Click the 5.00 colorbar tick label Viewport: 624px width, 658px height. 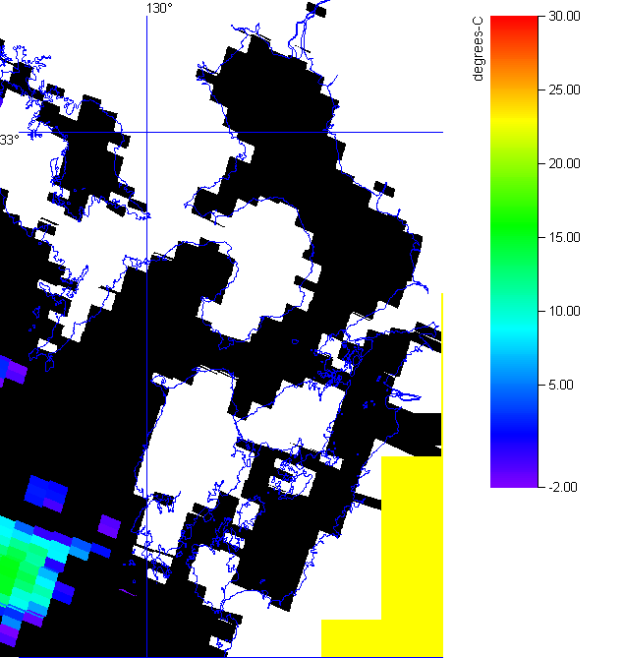[x=561, y=386]
